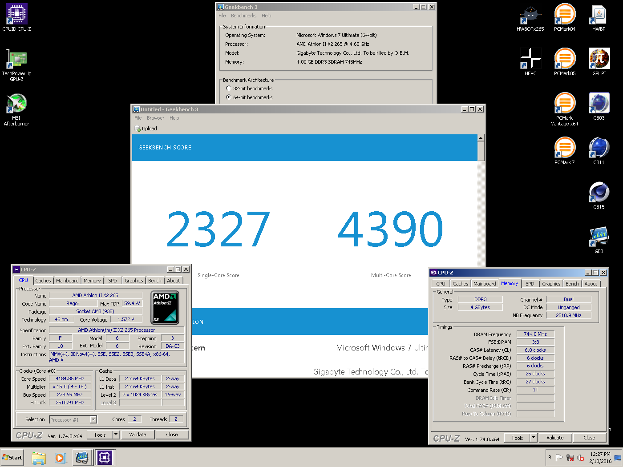The width and height of the screenshot is (623, 467).
Task: Click the network tray icon
Action: (x=570, y=458)
